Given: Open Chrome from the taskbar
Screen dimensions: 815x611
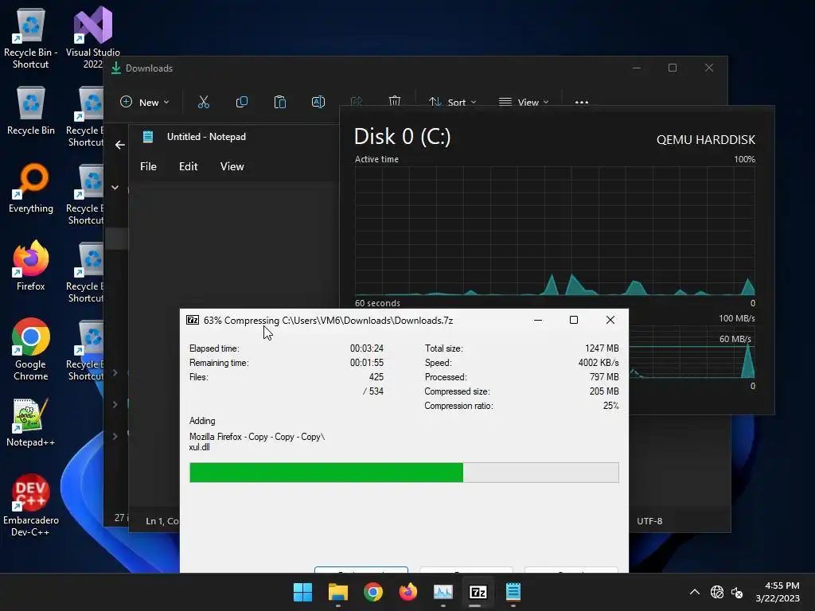Looking at the screenshot, I should pos(373,592).
